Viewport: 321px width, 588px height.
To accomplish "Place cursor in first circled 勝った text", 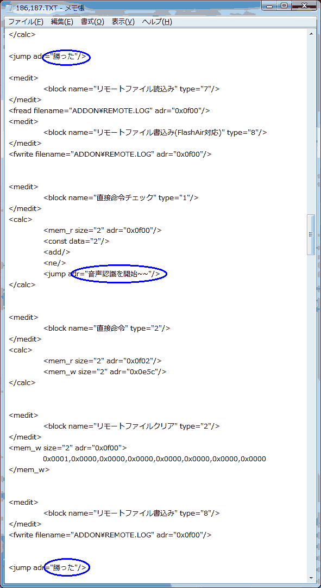I will [x=66, y=57].
